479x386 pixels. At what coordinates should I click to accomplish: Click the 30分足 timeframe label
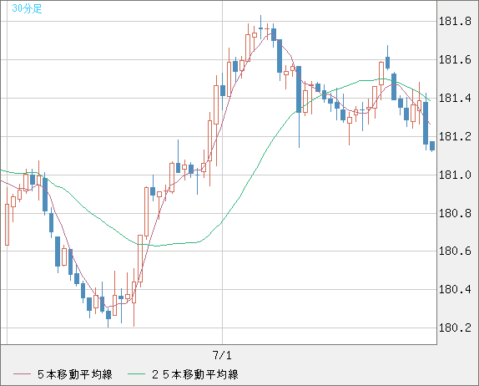(27, 8)
